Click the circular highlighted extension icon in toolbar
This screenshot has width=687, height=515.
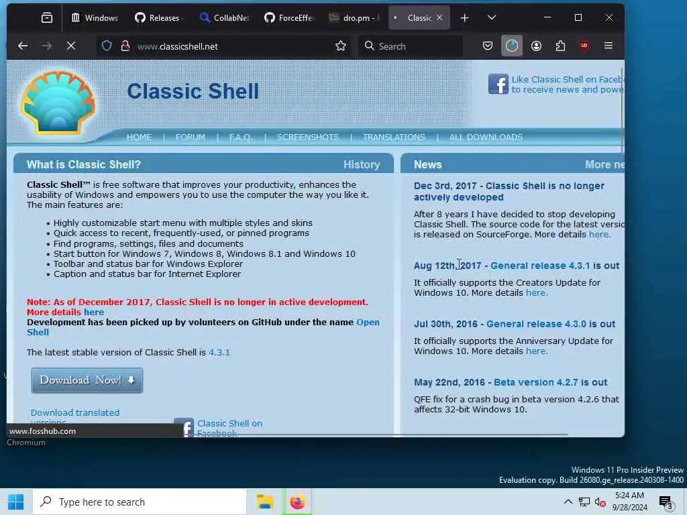pyautogui.click(x=512, y=46)
